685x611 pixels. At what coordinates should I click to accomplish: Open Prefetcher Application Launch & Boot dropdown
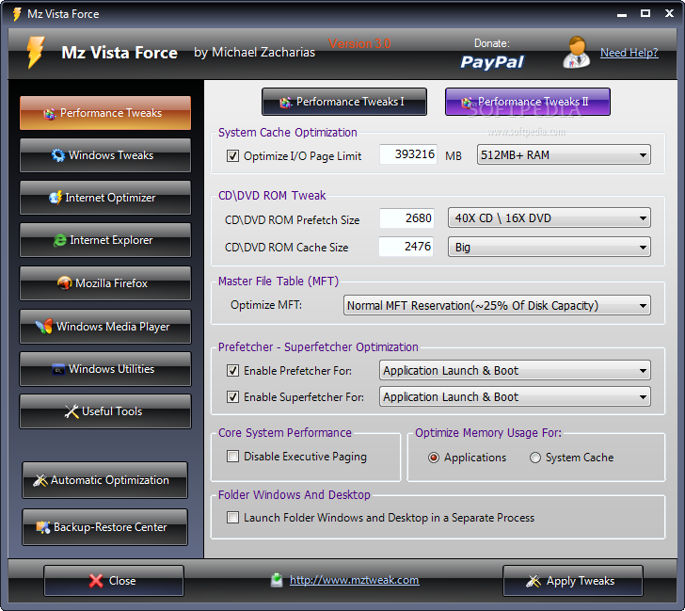(515, 371)
